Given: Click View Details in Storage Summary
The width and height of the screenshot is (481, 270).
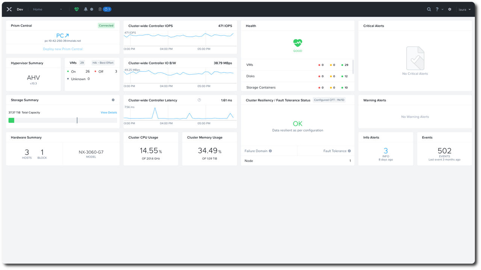Looking at the screenshot, I should click(x=109, y=112).
